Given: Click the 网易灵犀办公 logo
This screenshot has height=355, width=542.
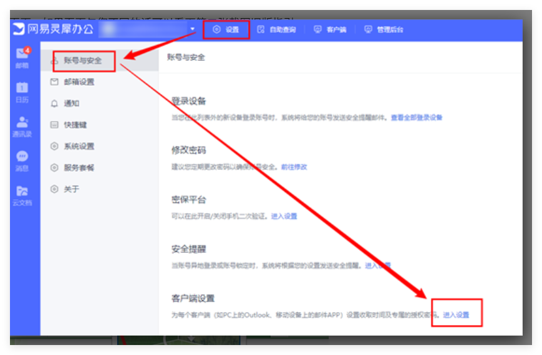Looking at the screenshot, I should [x=53, y=29].
